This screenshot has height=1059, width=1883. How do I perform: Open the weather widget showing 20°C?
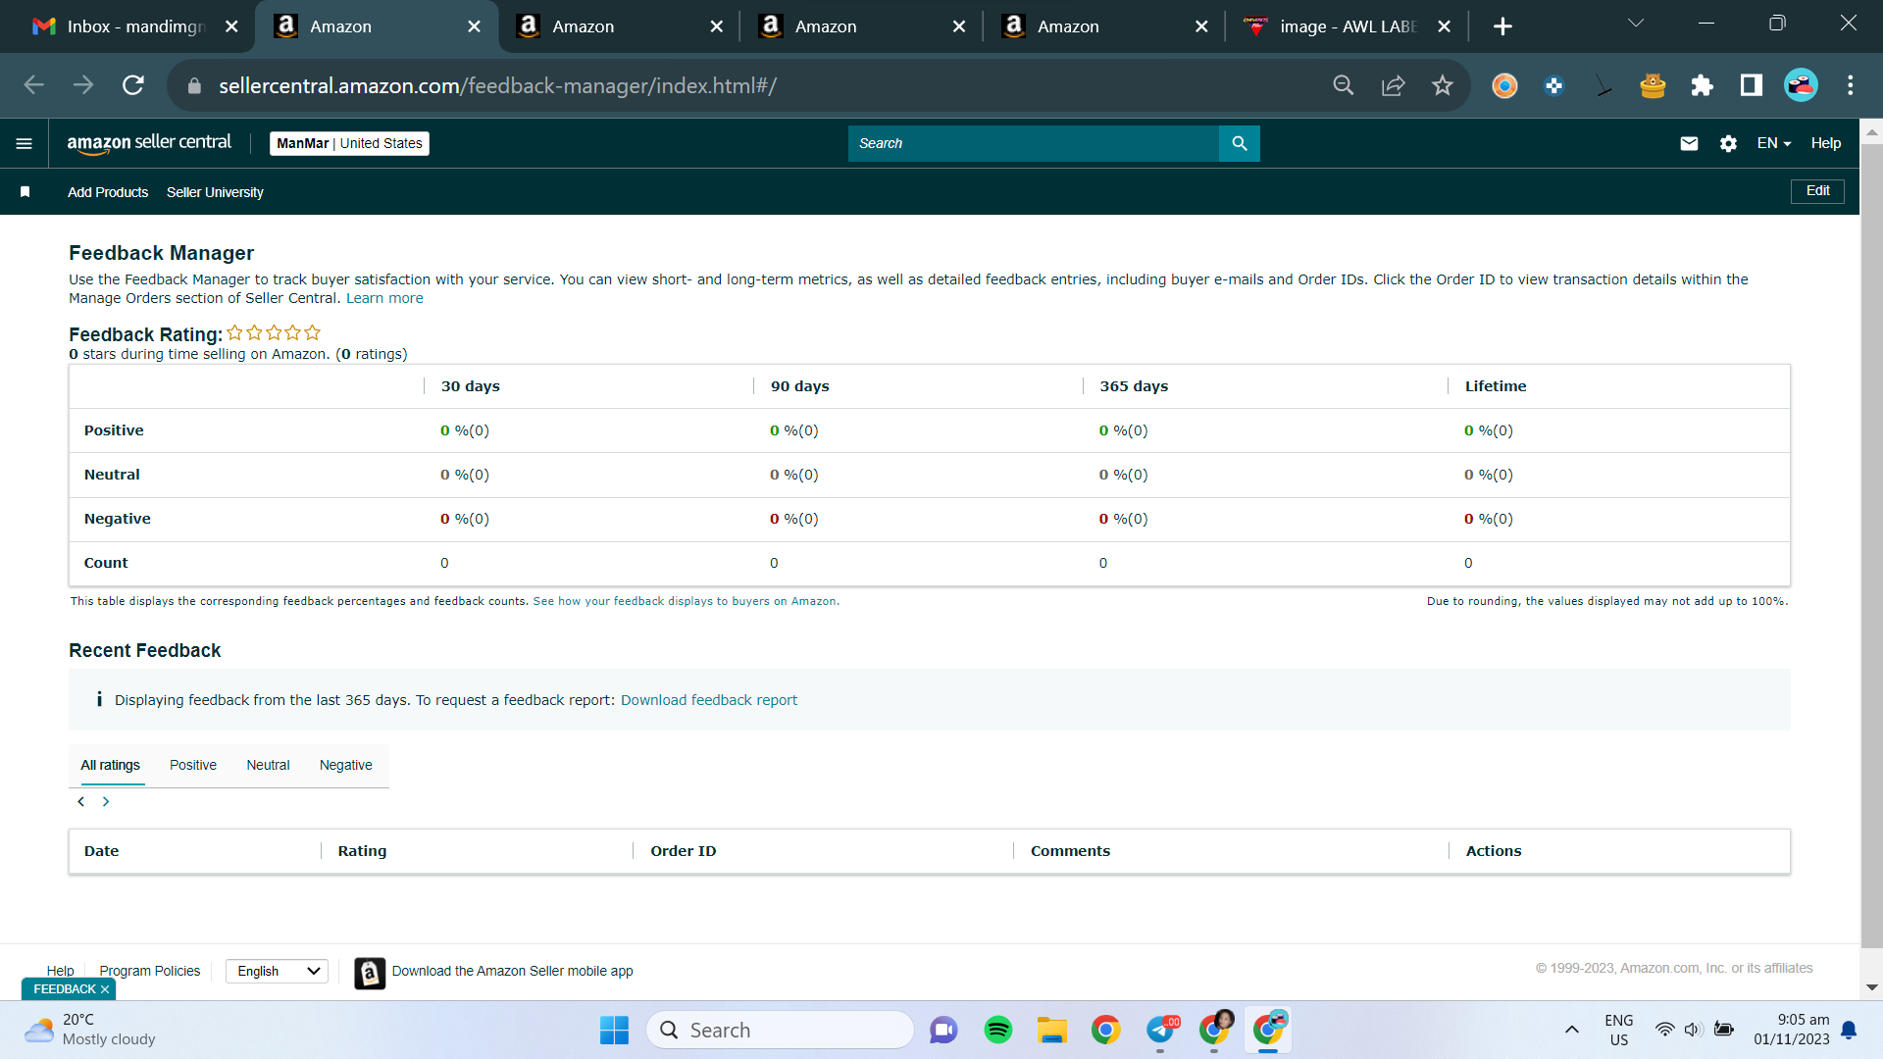[x=90, y=1030]
